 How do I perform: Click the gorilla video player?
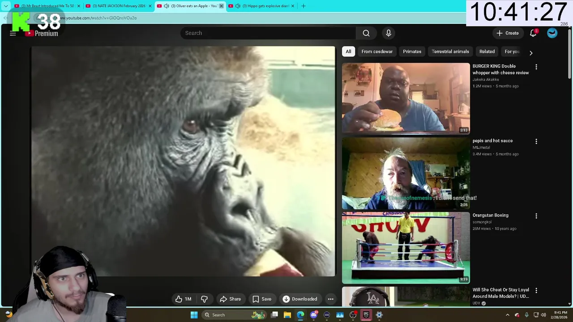tap(183, 161)
